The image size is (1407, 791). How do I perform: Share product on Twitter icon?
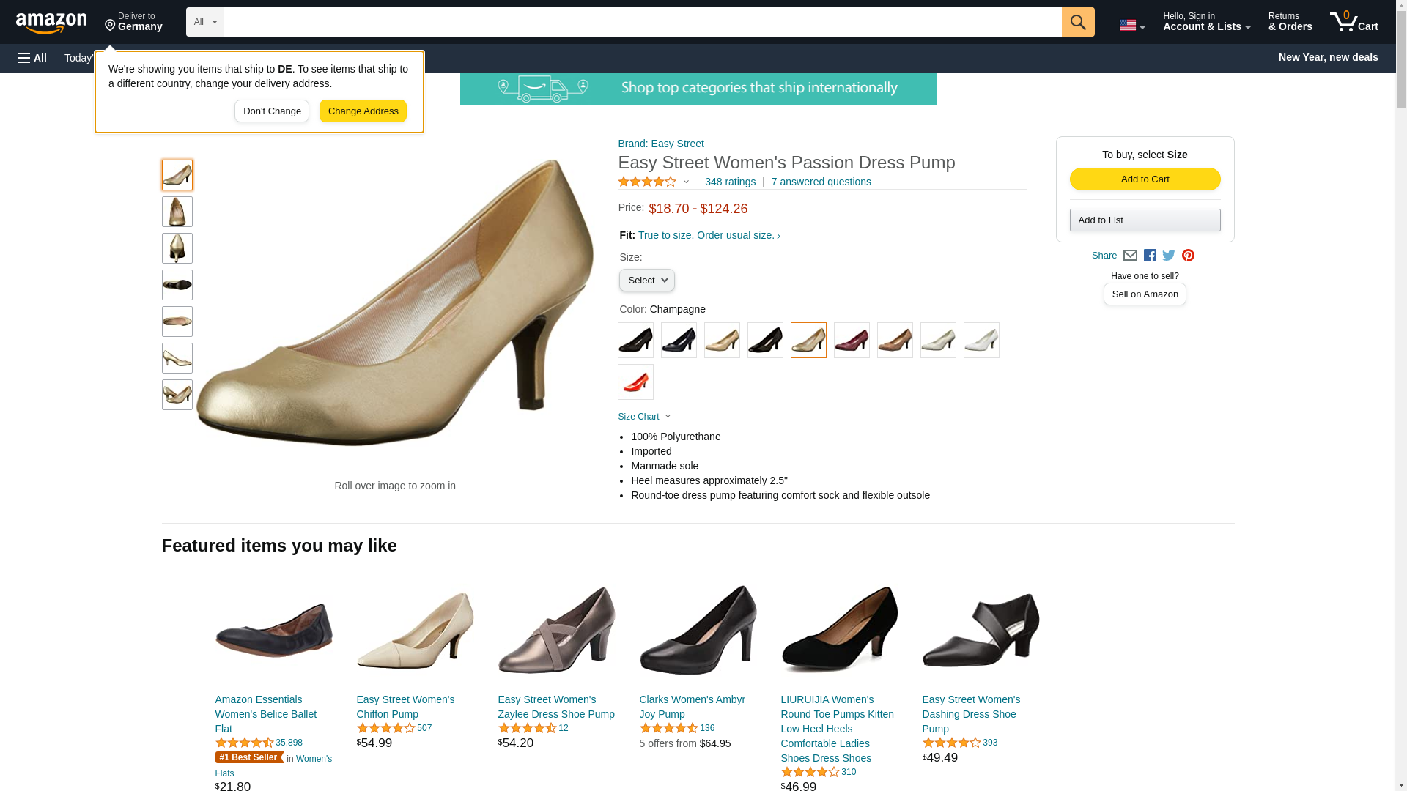click(1169, 256)
